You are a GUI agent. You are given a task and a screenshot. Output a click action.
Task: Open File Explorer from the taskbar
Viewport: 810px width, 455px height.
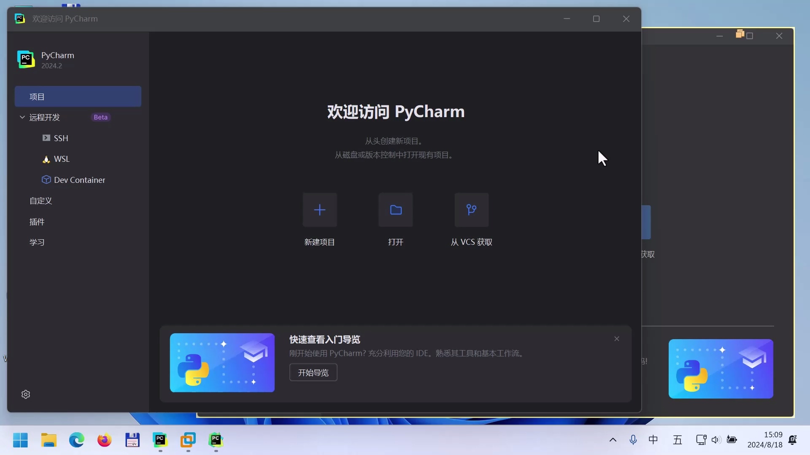(x=49, y=440)
